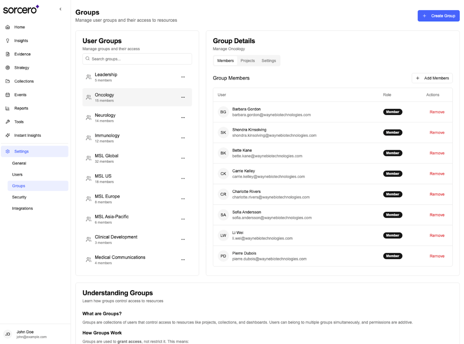
Task: Click the Collections folder icon
Action: 7,81
